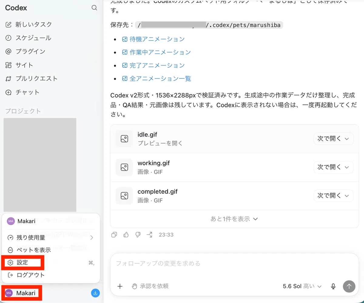Expand the 残り使用量 submenu
Viewport: 364px width, 303px height.
pos(51,238)
